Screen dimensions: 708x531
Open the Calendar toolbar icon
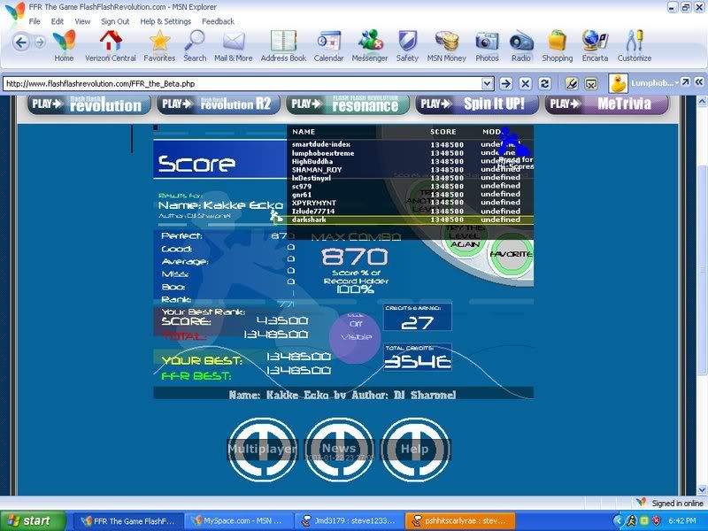328,45
